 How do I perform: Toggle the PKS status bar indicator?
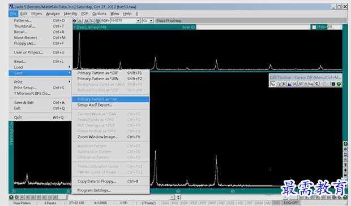175,203
